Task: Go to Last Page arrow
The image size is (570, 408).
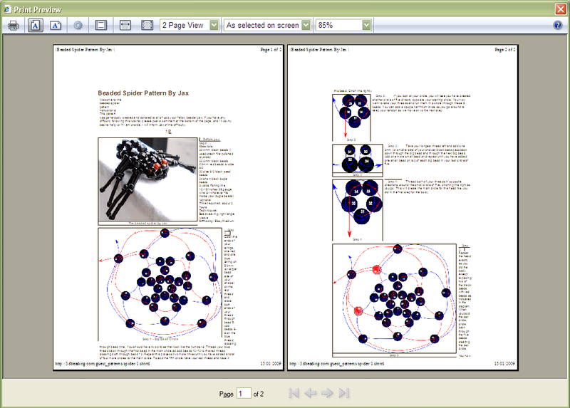Action: coord(343,393)
